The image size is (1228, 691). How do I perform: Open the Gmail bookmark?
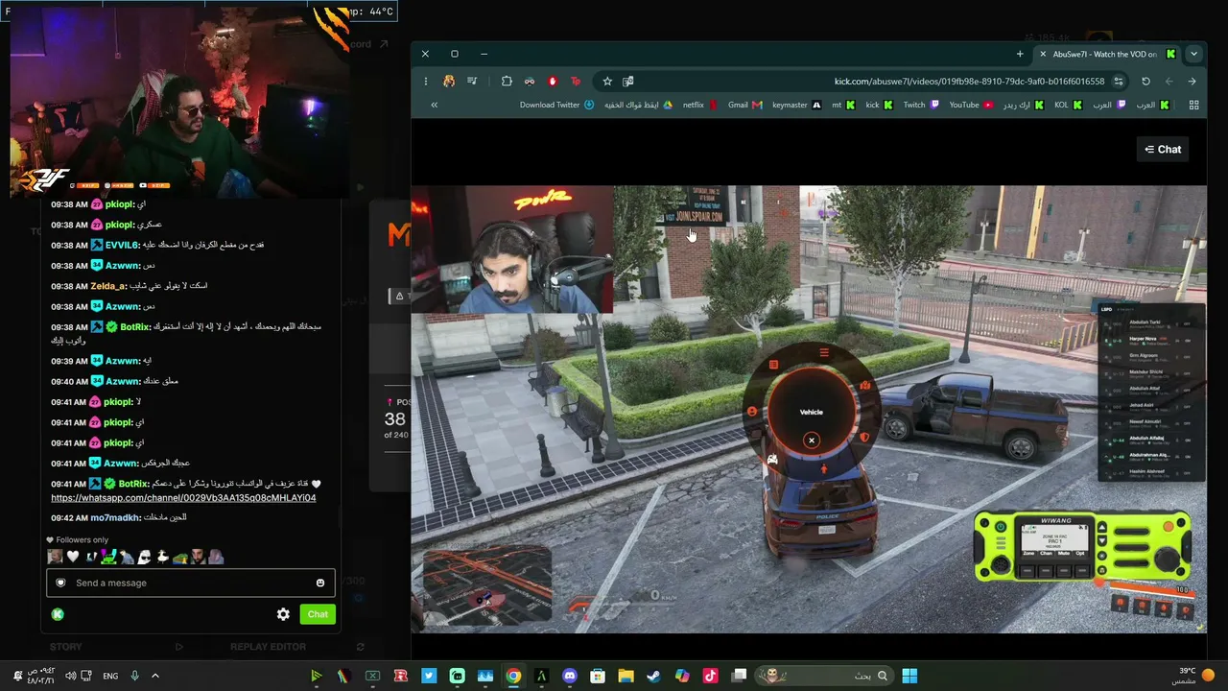point(744,105)
